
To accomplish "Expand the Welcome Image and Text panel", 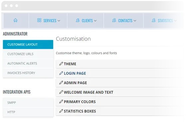I will click(120, 92).
